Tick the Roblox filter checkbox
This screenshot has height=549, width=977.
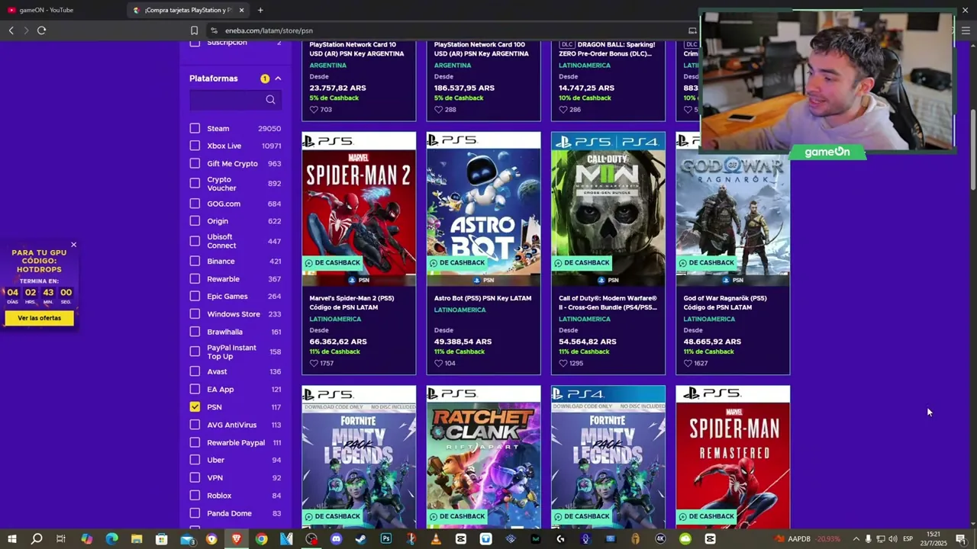tap(195, 496)
